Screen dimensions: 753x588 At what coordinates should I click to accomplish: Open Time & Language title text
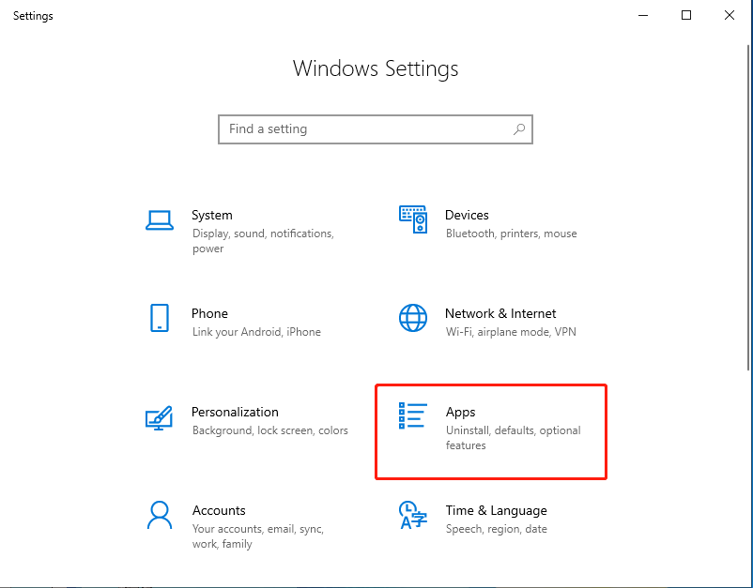click(496, 510)
